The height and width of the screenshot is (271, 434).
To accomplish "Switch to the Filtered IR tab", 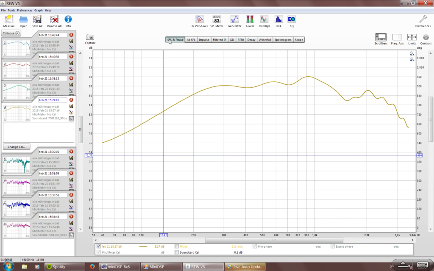I will [220, 40].
